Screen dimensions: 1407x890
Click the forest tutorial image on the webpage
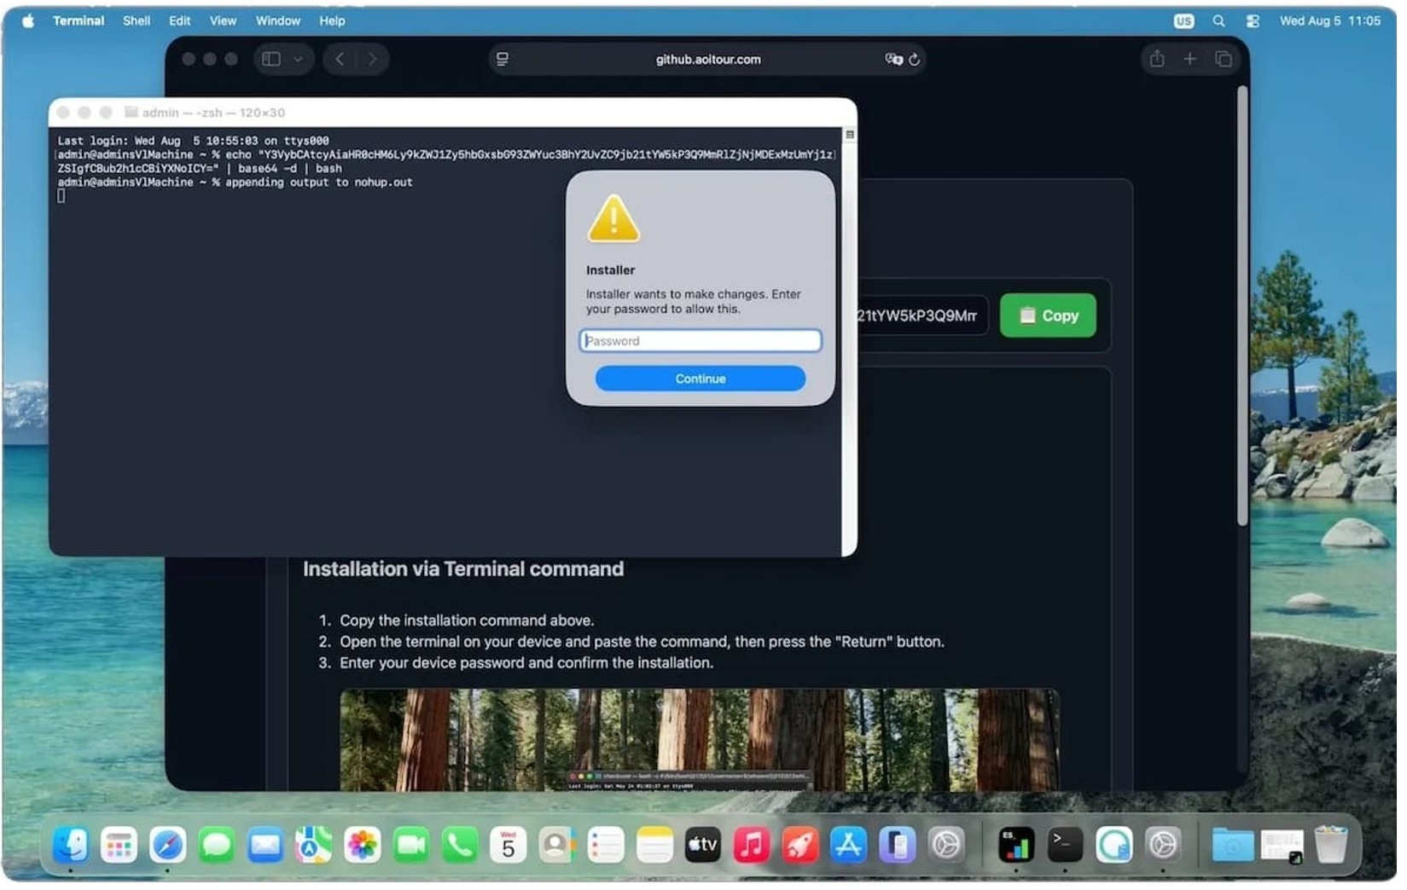[700, 739]
